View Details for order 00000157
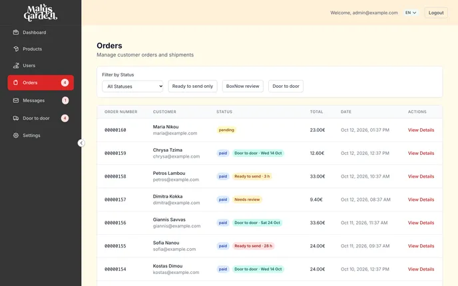Screen dimensions: 458x286 point(421,200)
